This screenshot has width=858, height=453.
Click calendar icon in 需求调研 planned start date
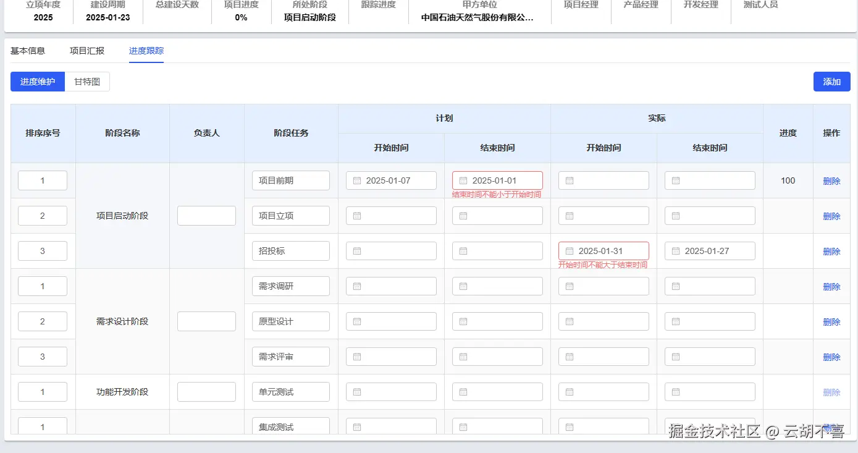pos(357,286)
